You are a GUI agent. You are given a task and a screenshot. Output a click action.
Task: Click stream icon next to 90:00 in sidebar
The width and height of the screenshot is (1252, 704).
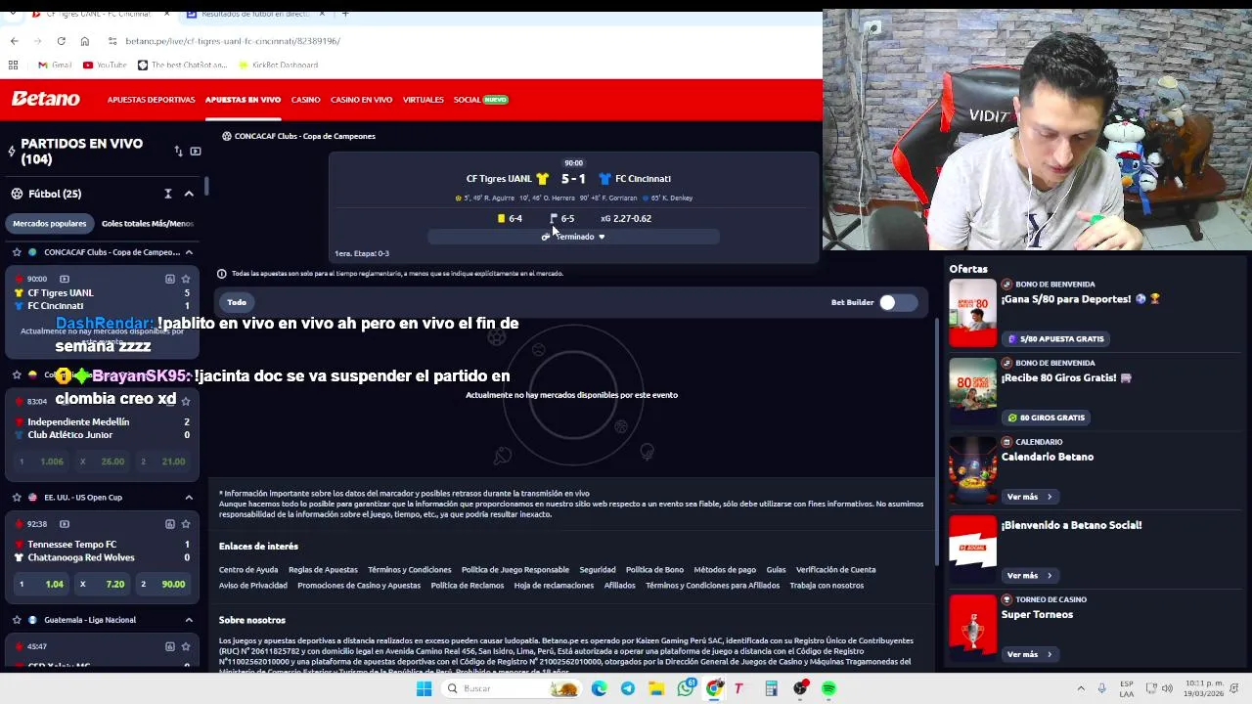pos(65,279)
